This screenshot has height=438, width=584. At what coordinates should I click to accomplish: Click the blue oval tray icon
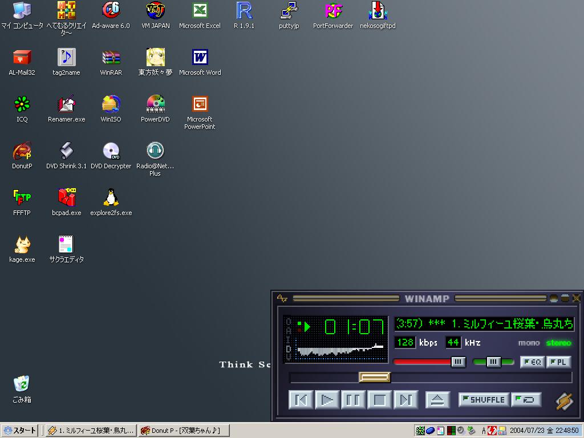(430, 431)
